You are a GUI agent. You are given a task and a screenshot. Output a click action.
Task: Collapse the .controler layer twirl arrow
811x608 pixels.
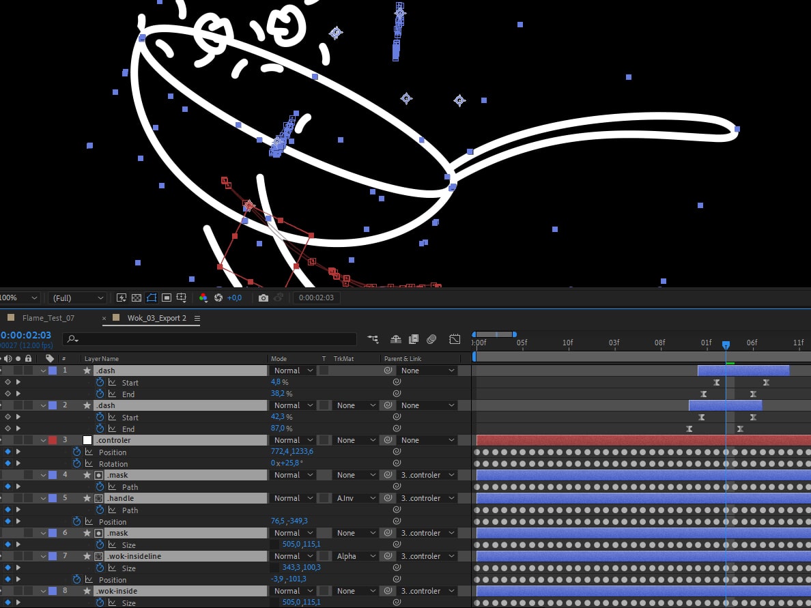[x=43, y=440]
